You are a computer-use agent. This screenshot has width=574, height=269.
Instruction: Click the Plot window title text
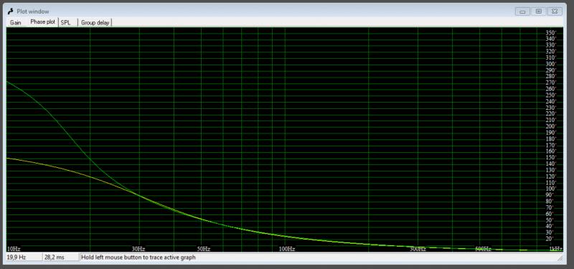click(32, 11)
